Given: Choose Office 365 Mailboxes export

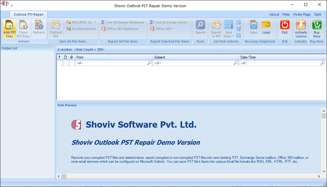Looking at the screenshot, I should coord(120,29).
